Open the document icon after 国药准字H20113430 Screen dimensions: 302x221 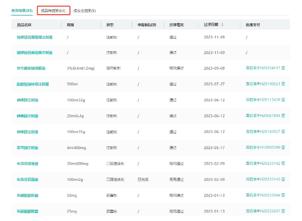pyautogui.click(x=283, y=100)
